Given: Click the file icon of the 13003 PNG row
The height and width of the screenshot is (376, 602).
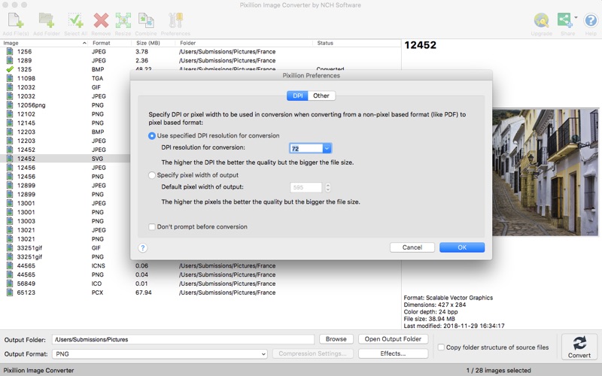Looking at the screenshot, I should 10,221.
